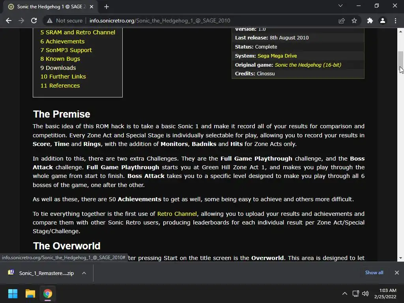This screenshot has height=303, width=404.
Task: Click the zip file icon in downloads bar
Action: coord(11,272)
